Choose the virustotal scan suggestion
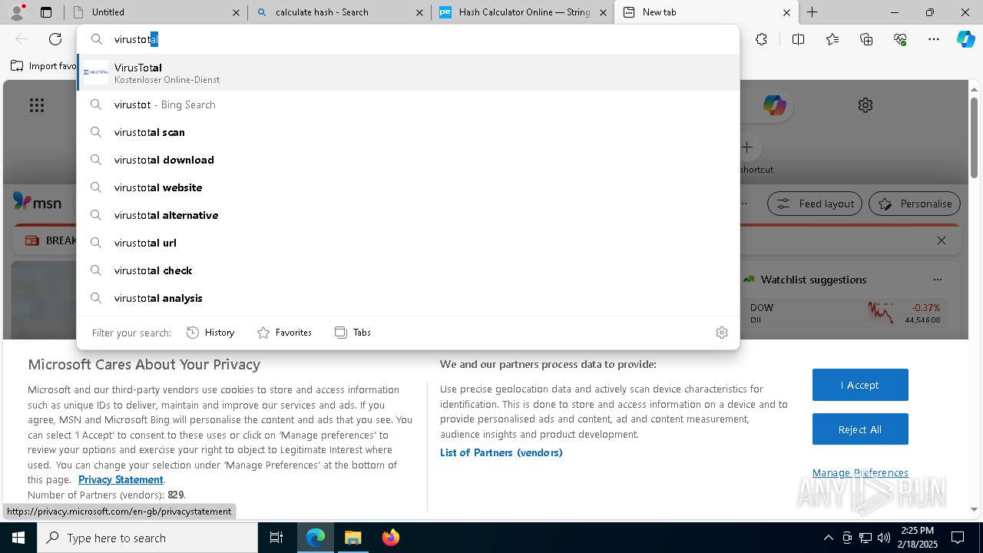Viewport: 983px width, 553px height. pos(408,132)
